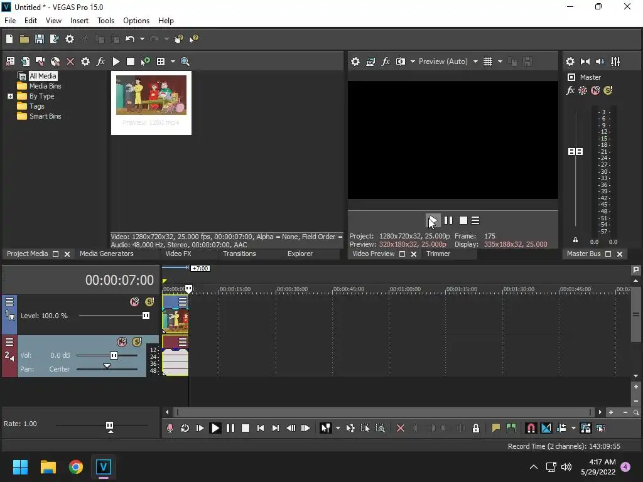Click the Master FX icon
643x482 pixels.
click(570, 90)
